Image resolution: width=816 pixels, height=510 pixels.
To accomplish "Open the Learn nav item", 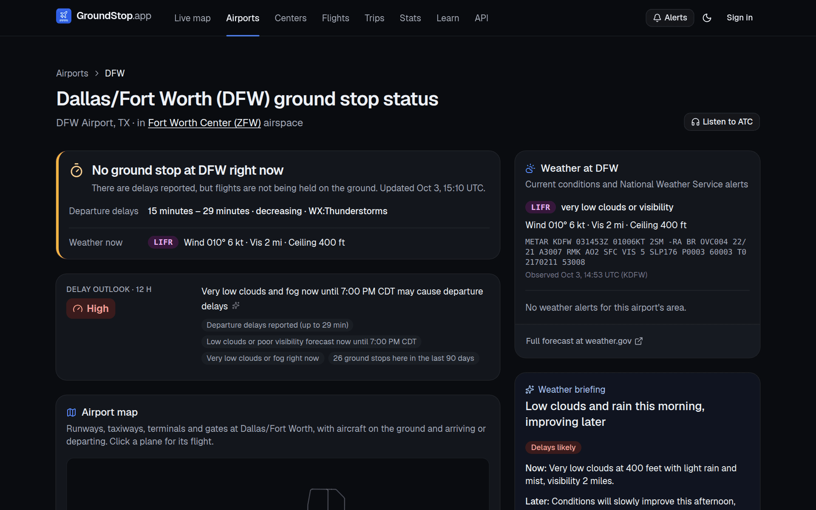I will 448,18.
